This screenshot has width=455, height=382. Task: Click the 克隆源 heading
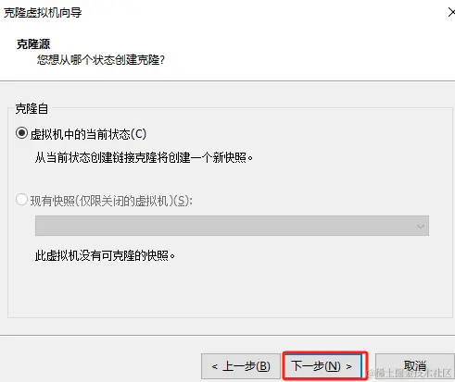(33, 44)
